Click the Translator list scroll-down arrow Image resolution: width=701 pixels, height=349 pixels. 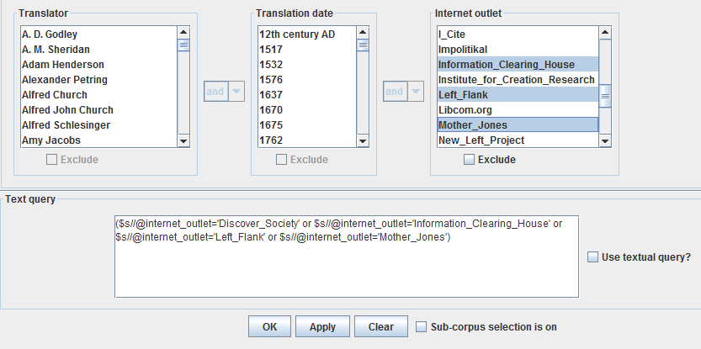coord(183,140)
